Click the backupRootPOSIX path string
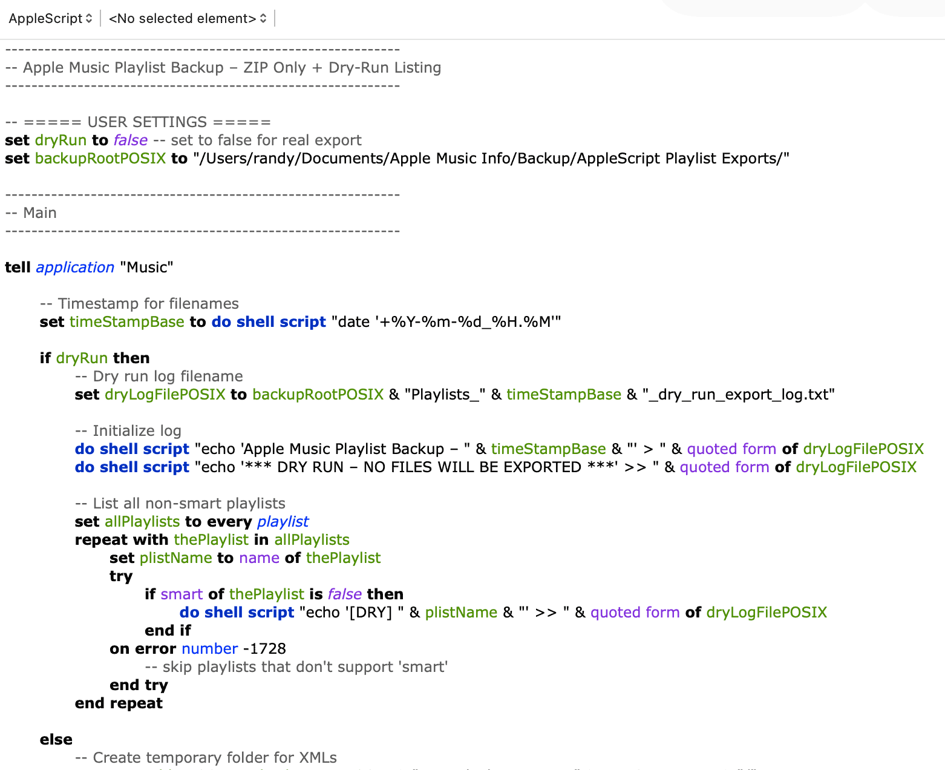The height and width of the screenshot is (770, 945). coord(491,158)
